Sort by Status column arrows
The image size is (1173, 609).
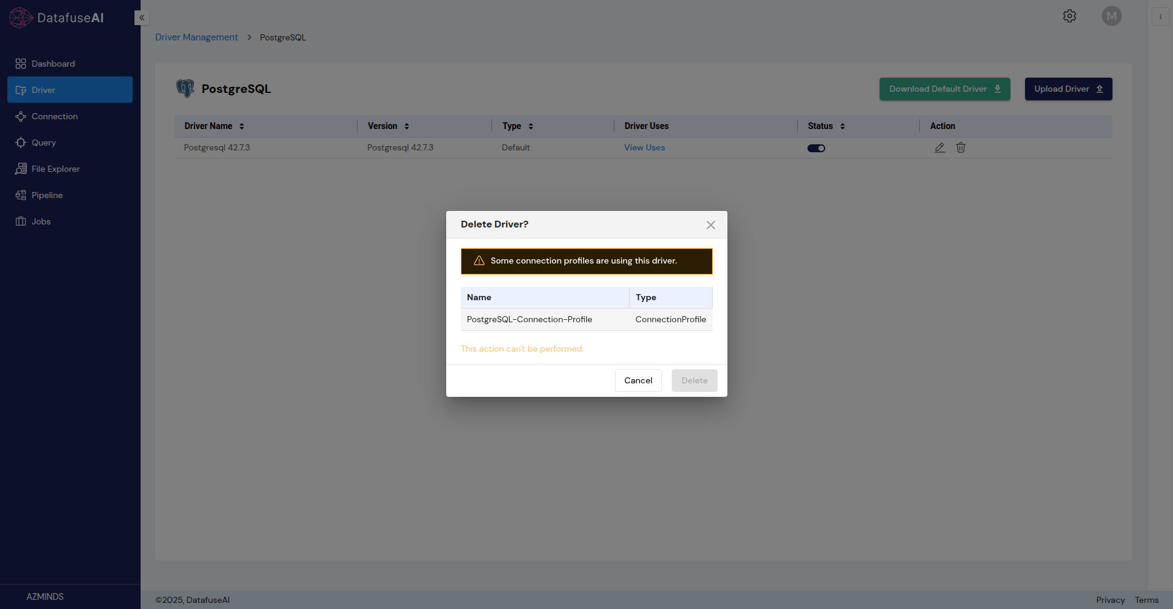click(842, 126)
